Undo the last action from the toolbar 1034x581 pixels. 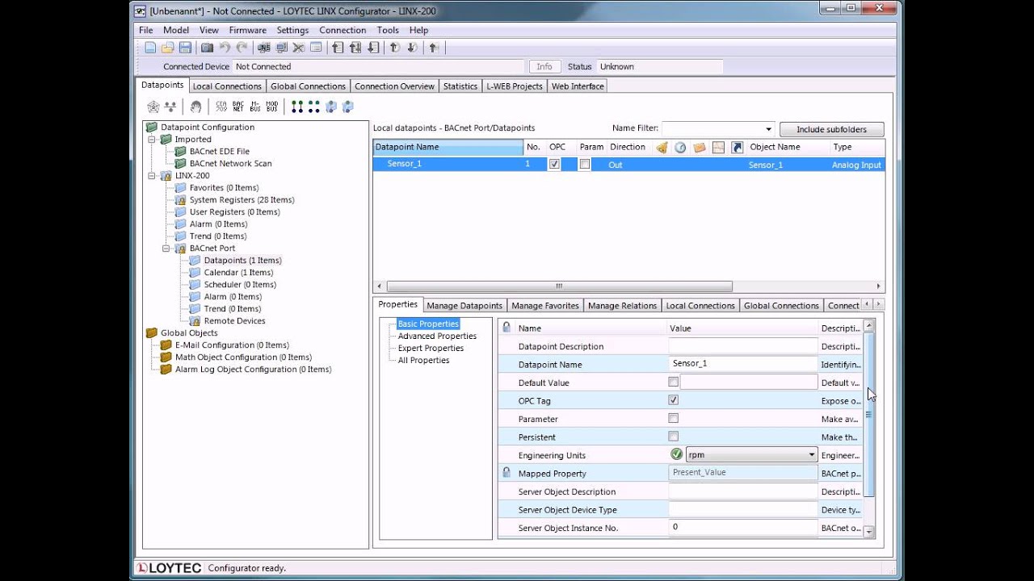pyautogui.click(x=225, y=48)
